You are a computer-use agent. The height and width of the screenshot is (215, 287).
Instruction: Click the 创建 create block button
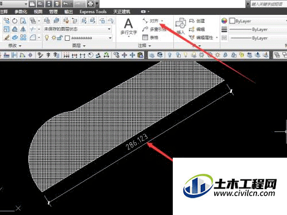tap(197, 21)
